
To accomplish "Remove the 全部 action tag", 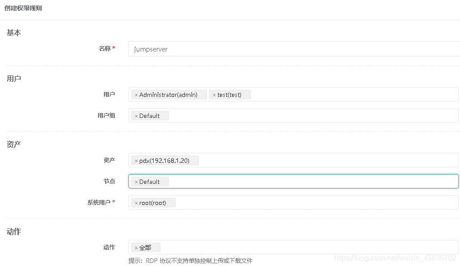I will point(136,248).
